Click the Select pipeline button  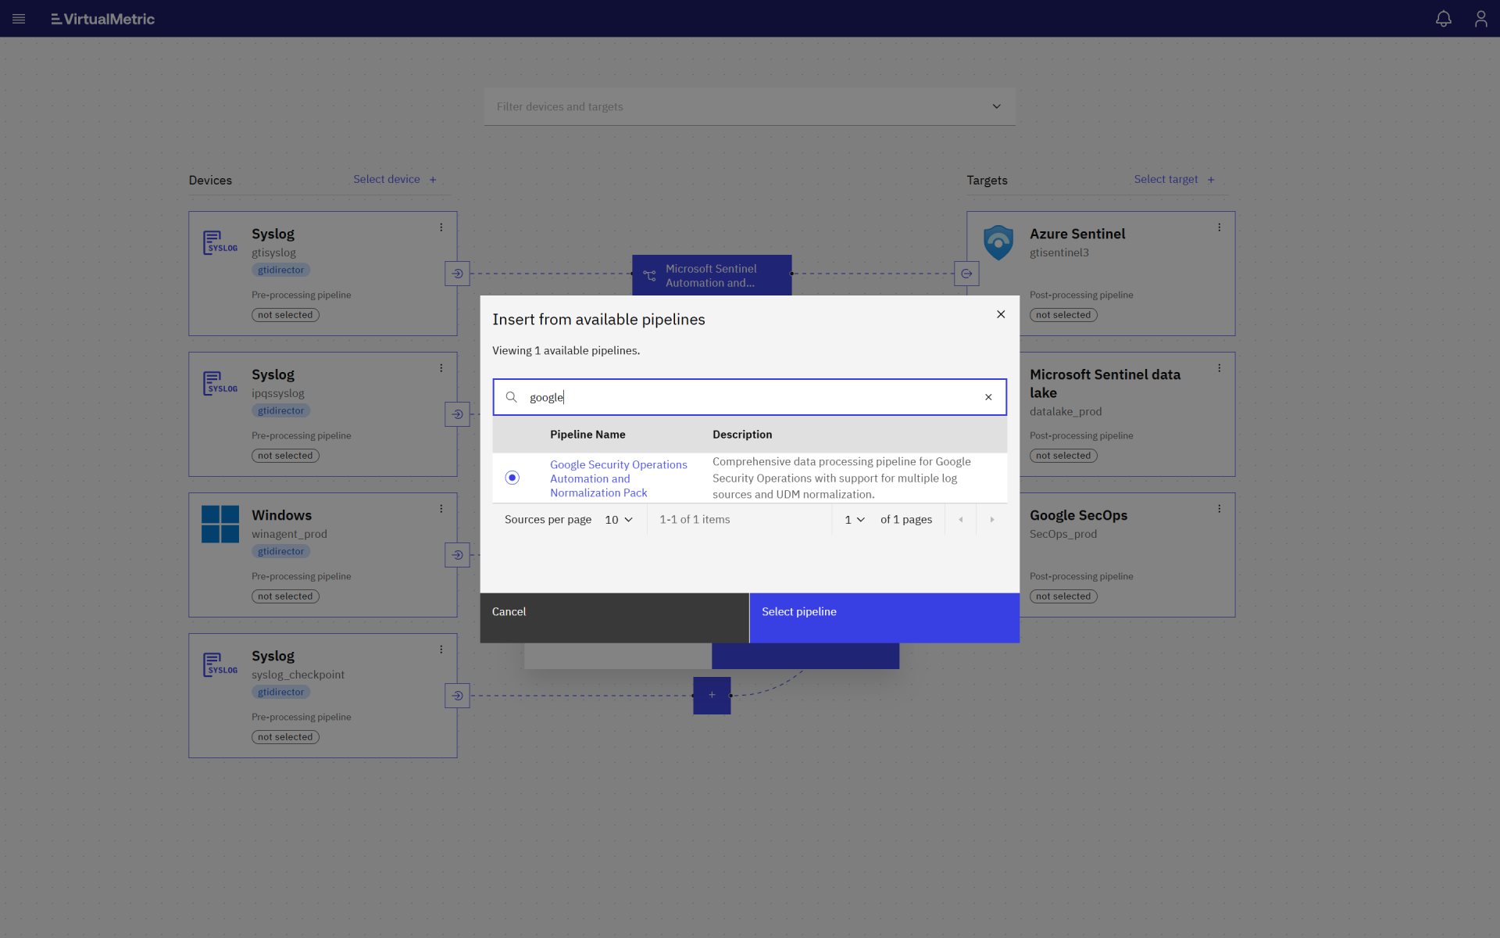(x=884, y=618)
